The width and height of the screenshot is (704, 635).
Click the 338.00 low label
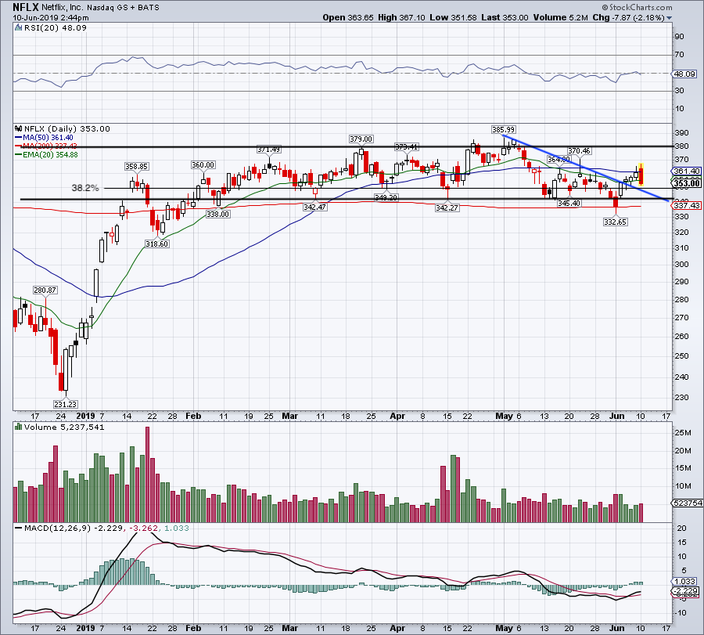(x=218, y=215)
